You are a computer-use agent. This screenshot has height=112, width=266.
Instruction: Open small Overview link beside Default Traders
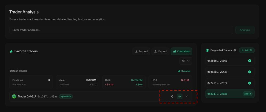(x=184, y=71)
